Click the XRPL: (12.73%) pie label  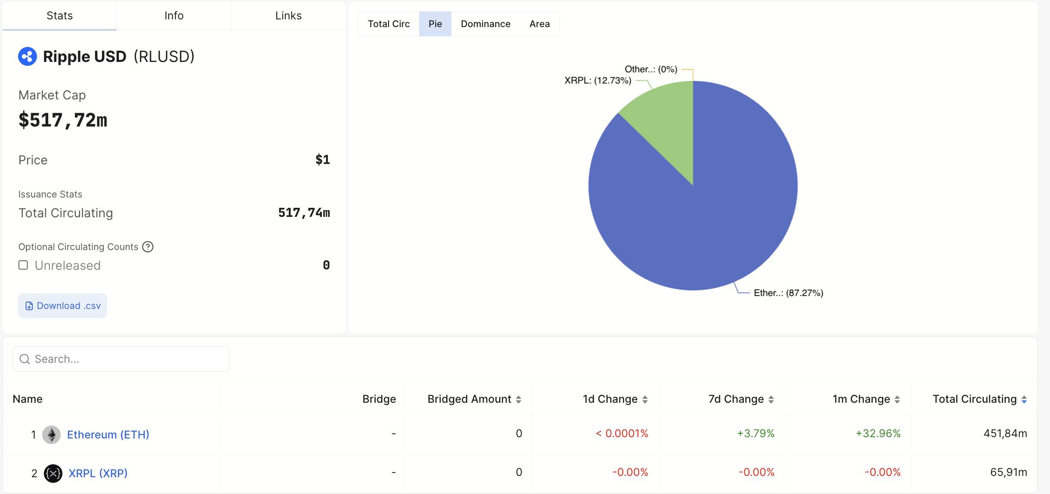598,80
